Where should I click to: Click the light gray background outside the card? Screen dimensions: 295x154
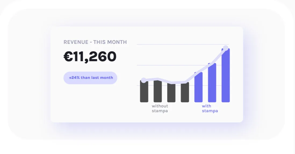28,75
